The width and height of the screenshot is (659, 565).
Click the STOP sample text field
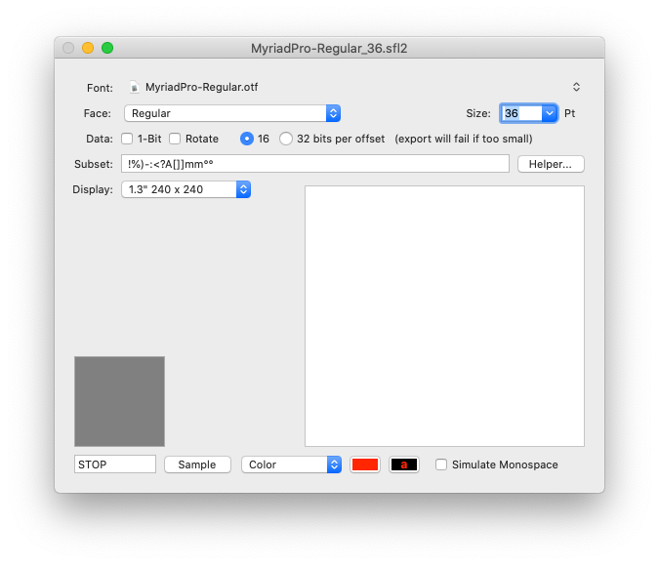[115, 464]
